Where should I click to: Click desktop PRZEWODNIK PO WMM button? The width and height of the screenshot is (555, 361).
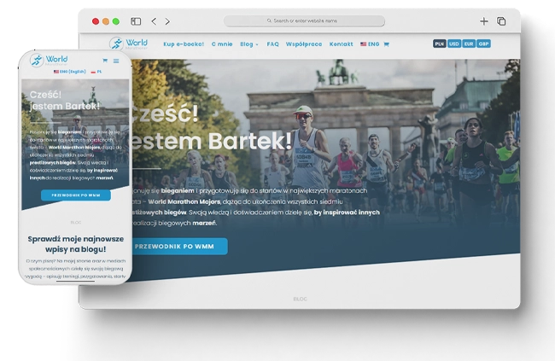178,247
